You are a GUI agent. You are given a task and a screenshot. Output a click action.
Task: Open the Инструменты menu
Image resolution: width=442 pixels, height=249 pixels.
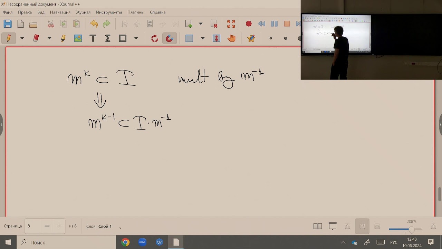point(109,12)
